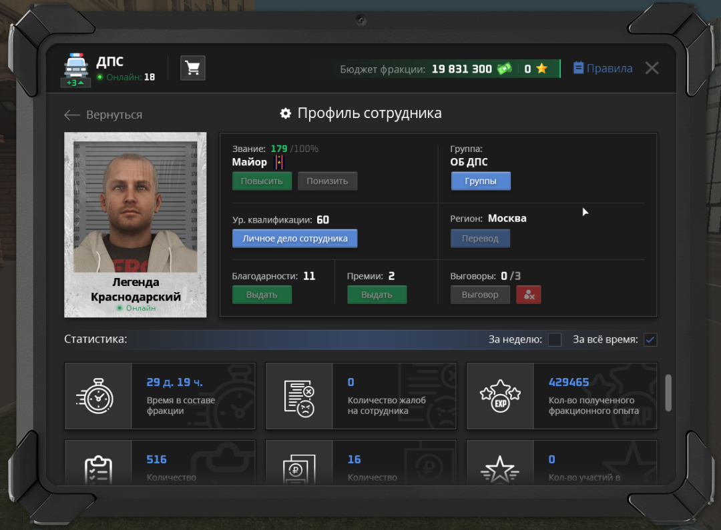Click the ruble documents icon in the 16 card
The image size is (721, 530).
click(299, 469)
